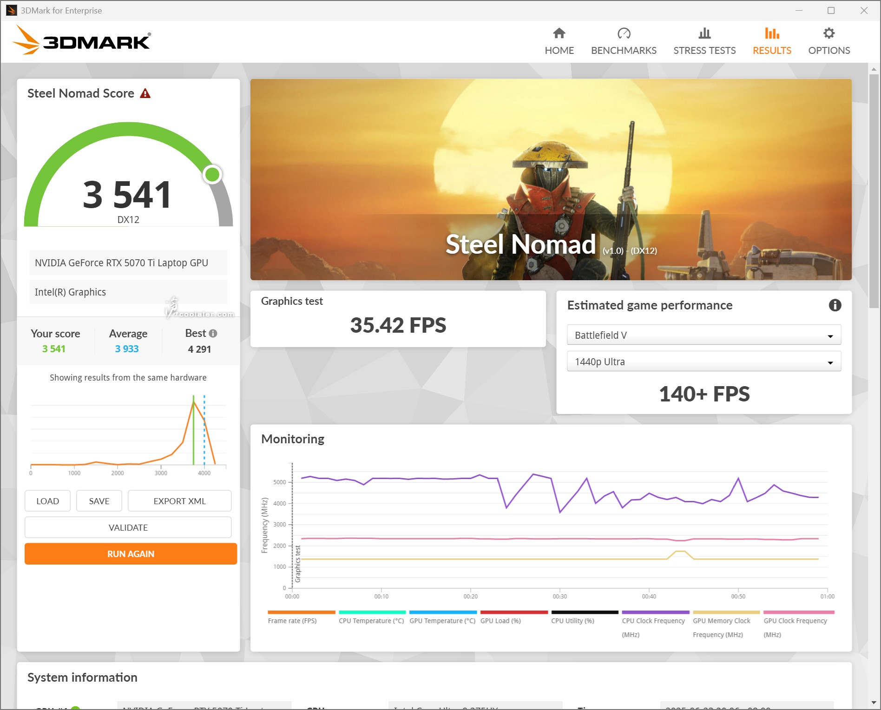
Task: Toggle Frame rate (FPS) legend swatch
Action: tap(302, 612)
